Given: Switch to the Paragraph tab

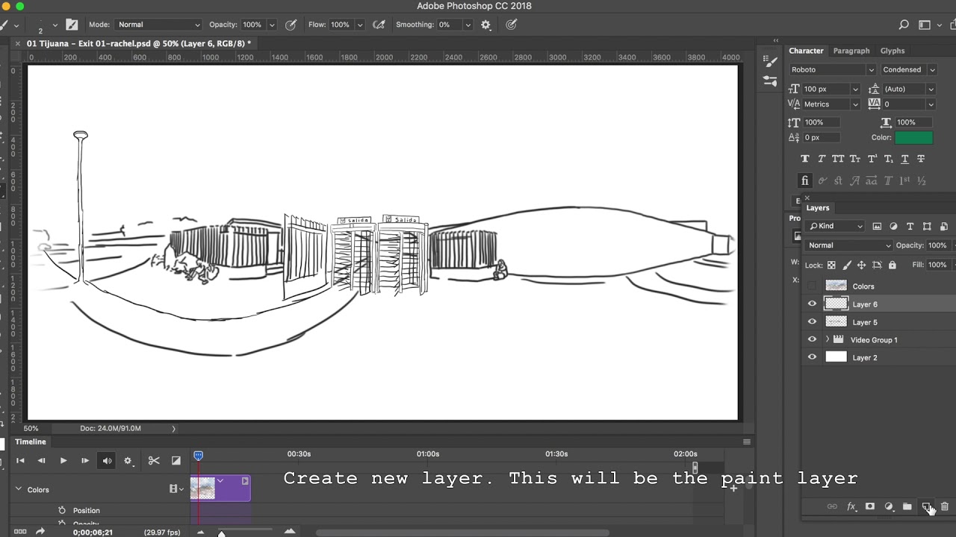Looking at the screenshot, I should [x=851, y=51].
